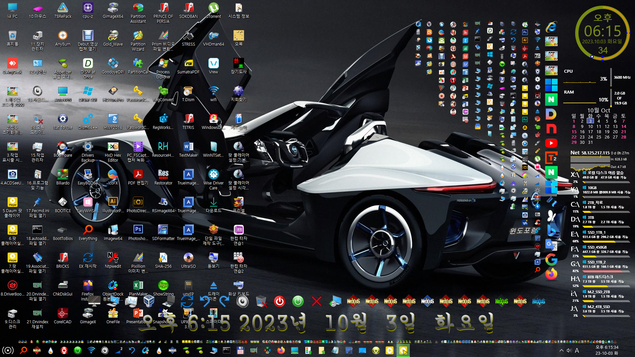This screenshot has height=357, width=635.
Task: Click the taskbar Wi-Fi icon
Action: 91,350
